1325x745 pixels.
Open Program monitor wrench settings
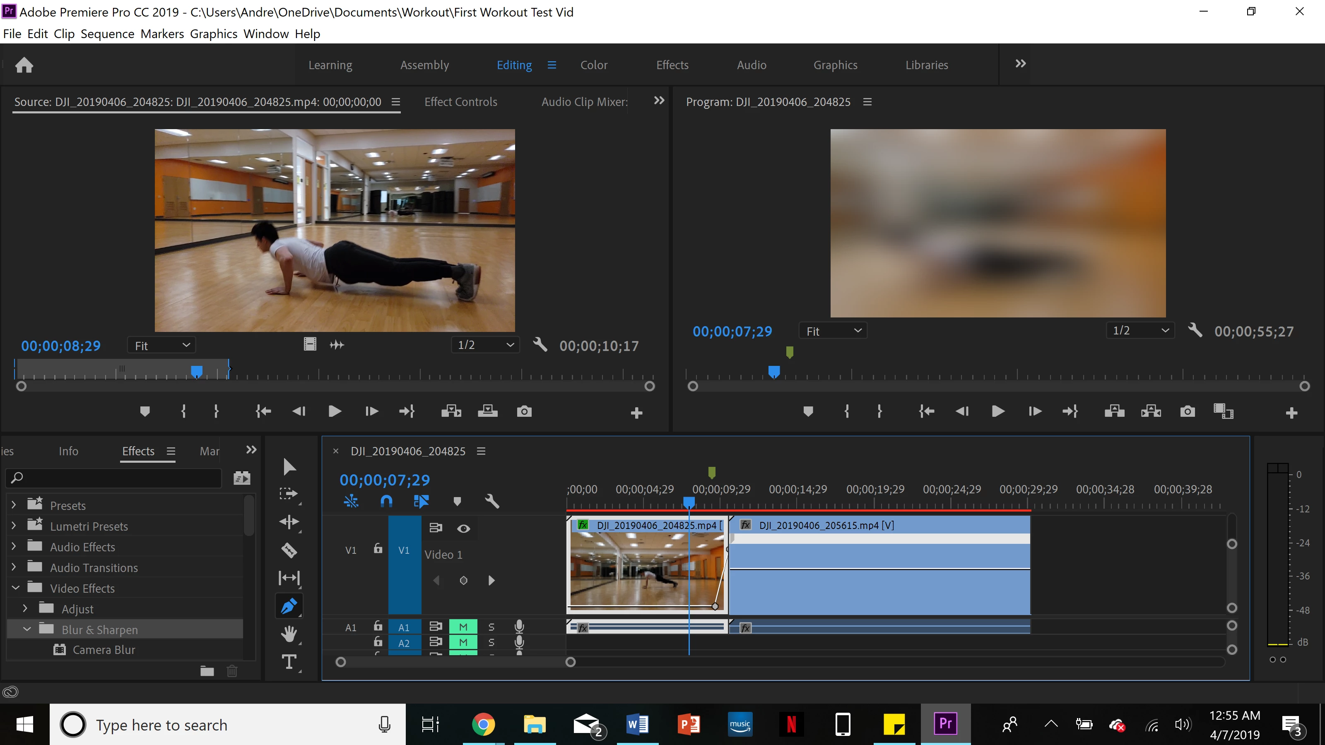(1195, 331)
